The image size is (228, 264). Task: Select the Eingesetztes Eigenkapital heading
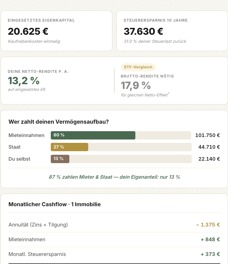41,20
